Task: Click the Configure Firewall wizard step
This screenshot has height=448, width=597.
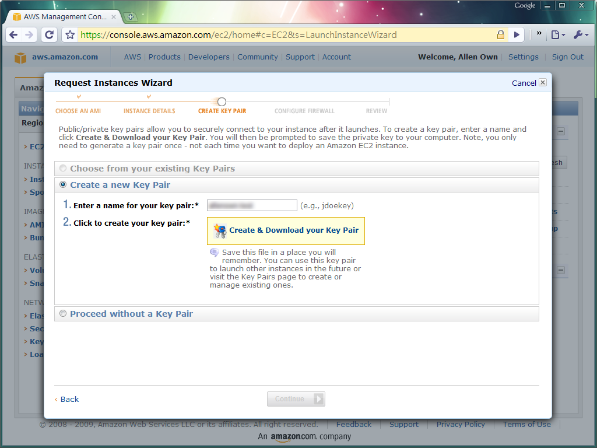Action: click(x=304, y=111)
